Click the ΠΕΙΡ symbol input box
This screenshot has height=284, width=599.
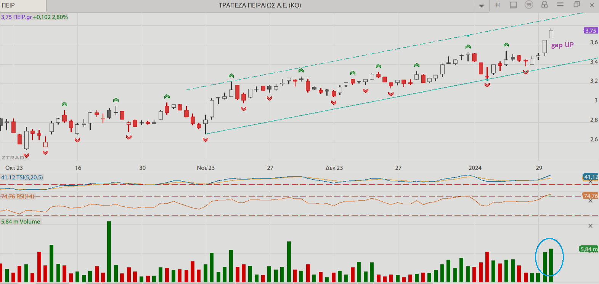(23, 5)
